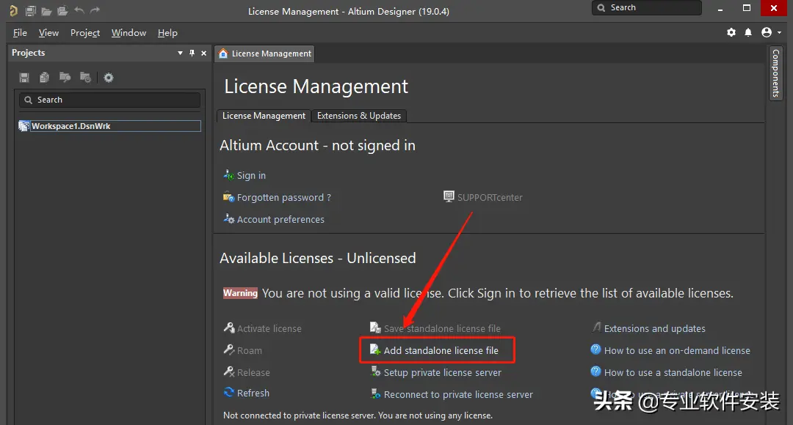Click the Undo arrow in title bar

79,10
